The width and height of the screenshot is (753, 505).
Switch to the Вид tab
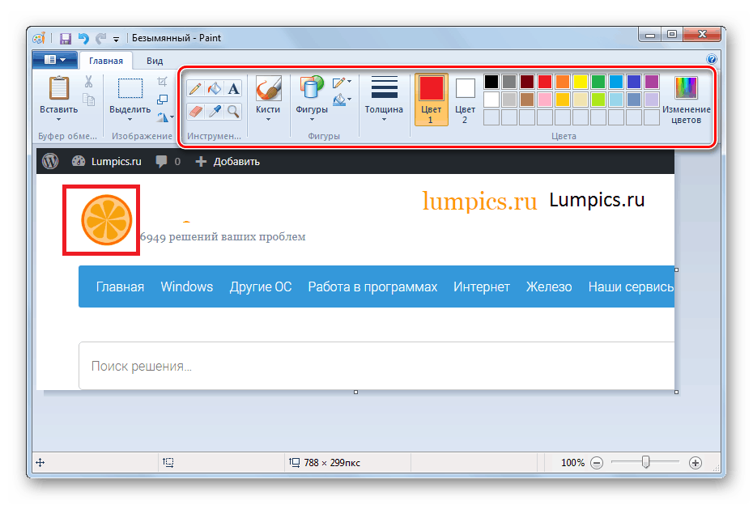(x=154, y=59)
